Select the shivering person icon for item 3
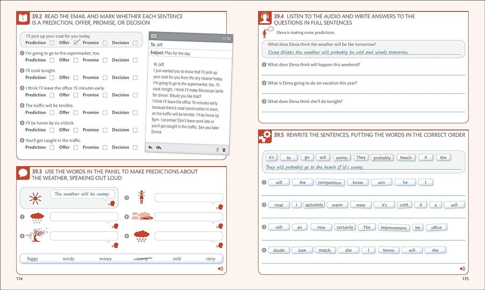 tap(142, 197)
